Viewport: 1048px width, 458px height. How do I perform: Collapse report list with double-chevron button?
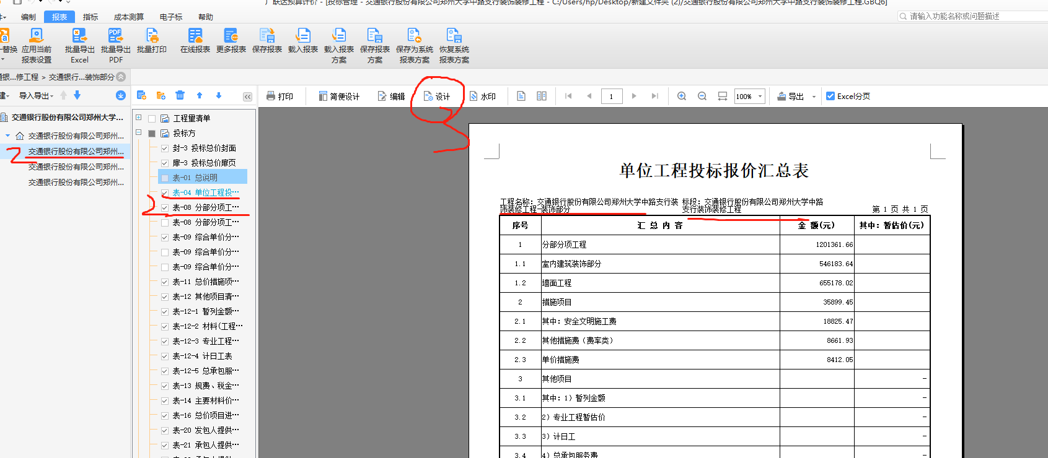pyautogui.click(x=247, y=97)
